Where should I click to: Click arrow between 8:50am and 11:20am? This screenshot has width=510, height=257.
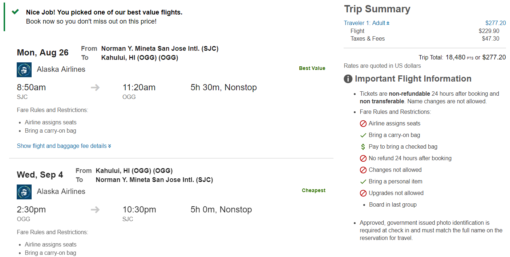95,87
